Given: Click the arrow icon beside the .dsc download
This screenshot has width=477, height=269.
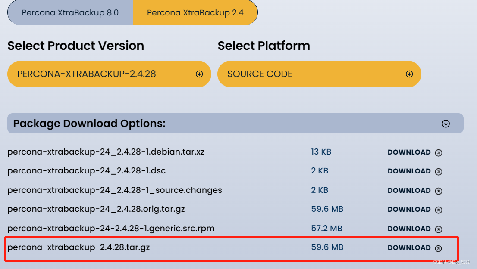Looking at the screenshot, I should 438,172.
